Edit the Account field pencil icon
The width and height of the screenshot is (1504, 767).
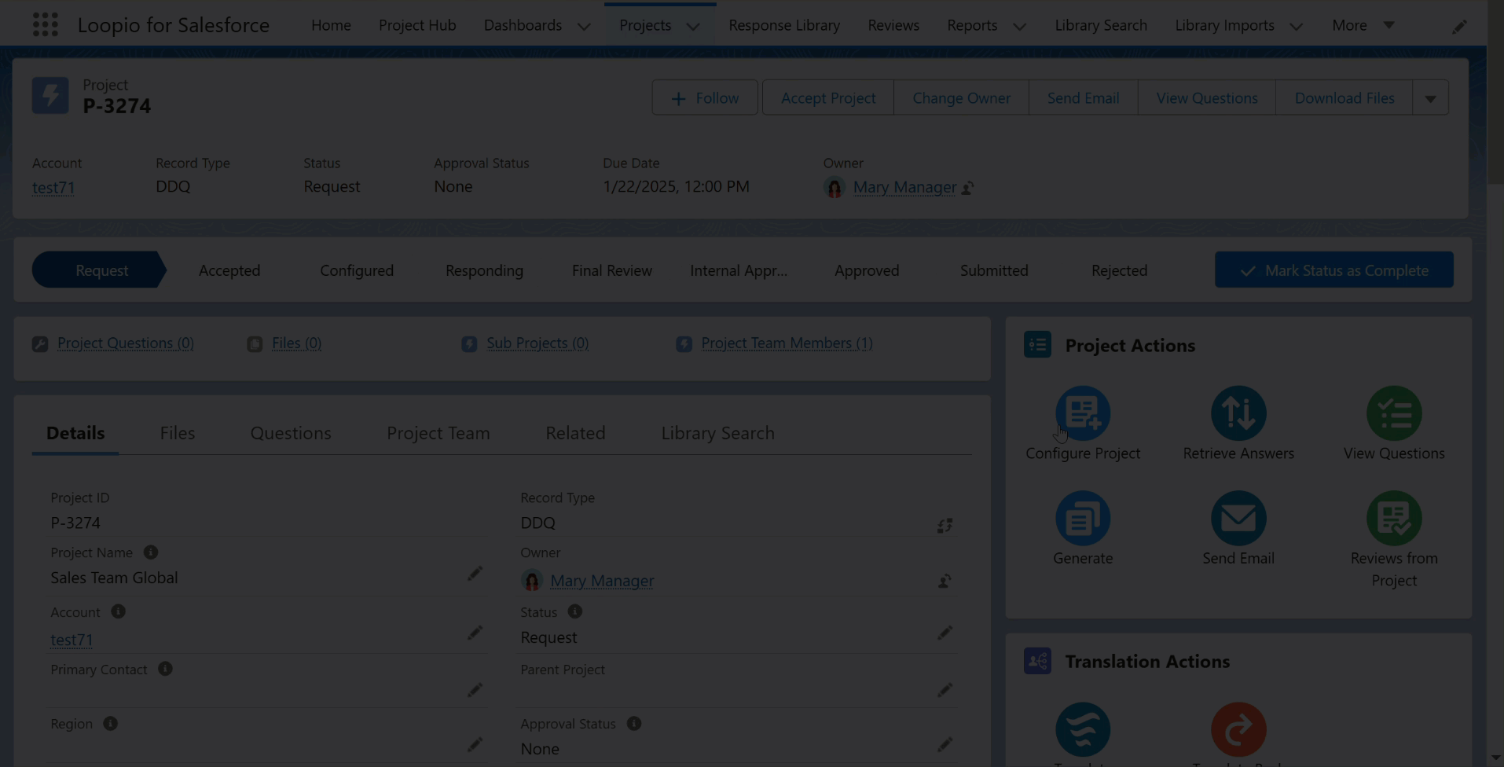475,633
